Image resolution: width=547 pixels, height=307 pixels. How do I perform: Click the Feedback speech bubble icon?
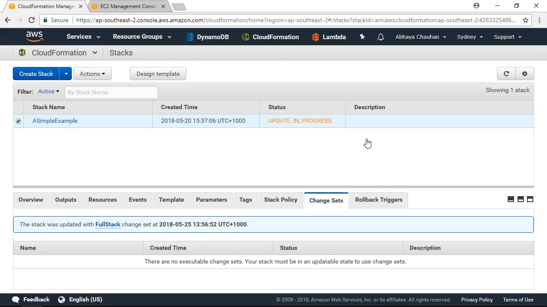tap(16, 299)
